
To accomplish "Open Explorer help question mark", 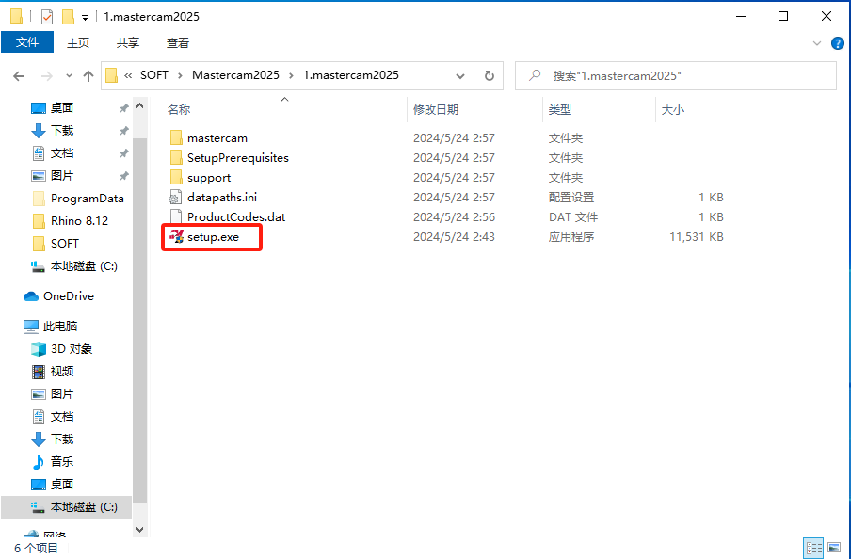I will (838, 43).
